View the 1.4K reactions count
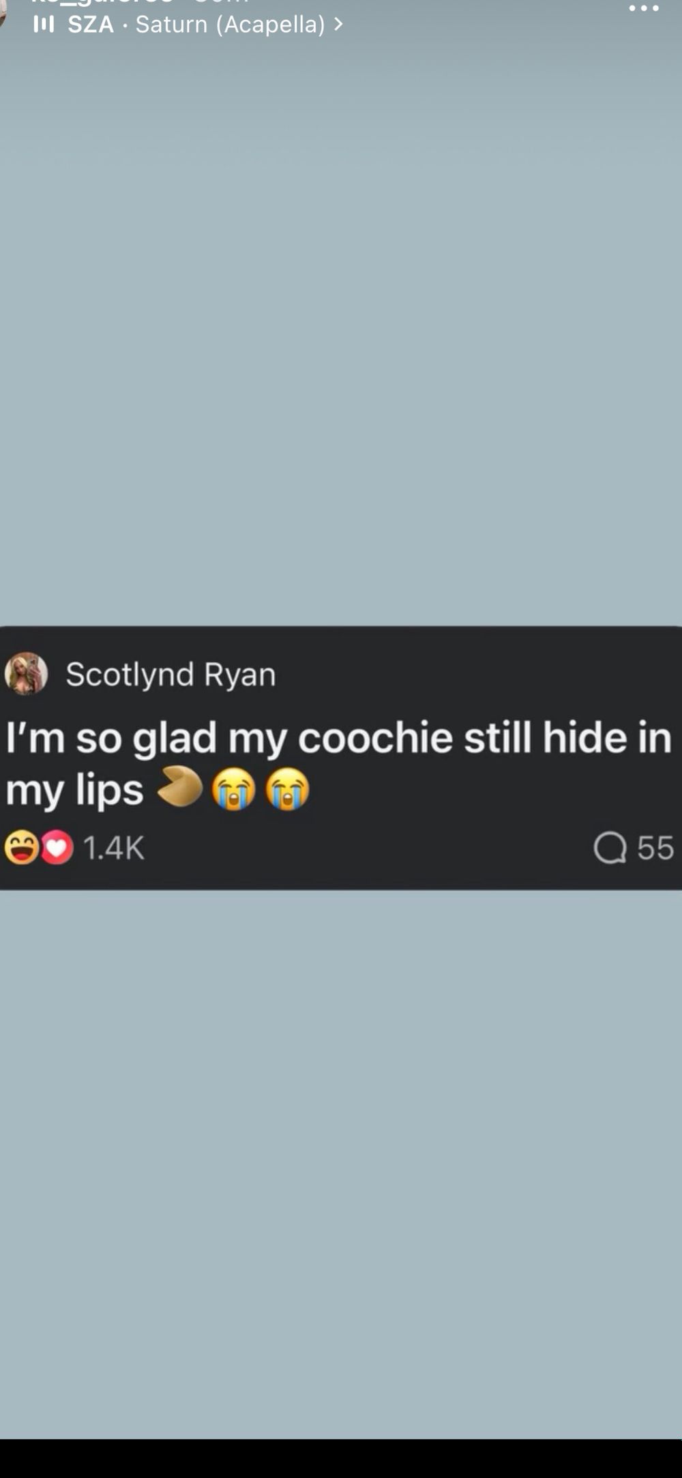Viewport: 682px width, 1478px height. 114,848
